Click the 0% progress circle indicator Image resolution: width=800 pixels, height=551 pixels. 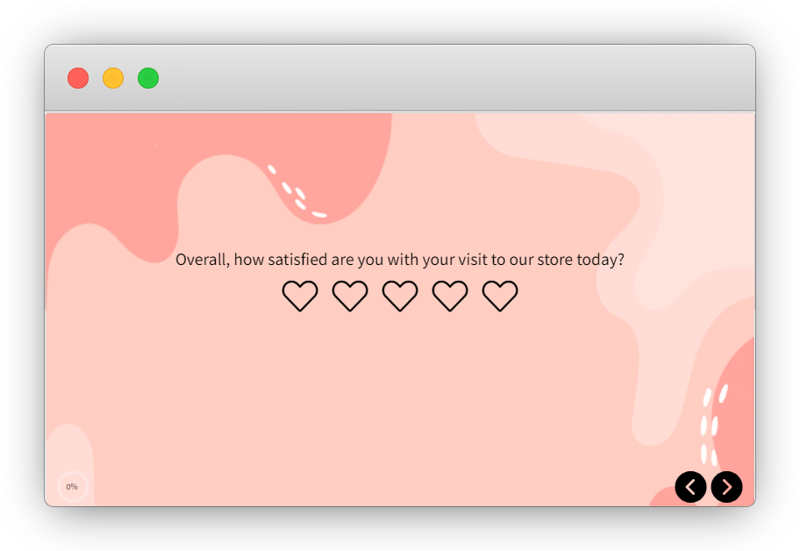pos(73,487)
